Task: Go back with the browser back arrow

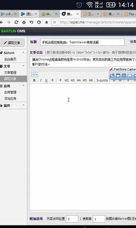Action: [x=1, y=22]
